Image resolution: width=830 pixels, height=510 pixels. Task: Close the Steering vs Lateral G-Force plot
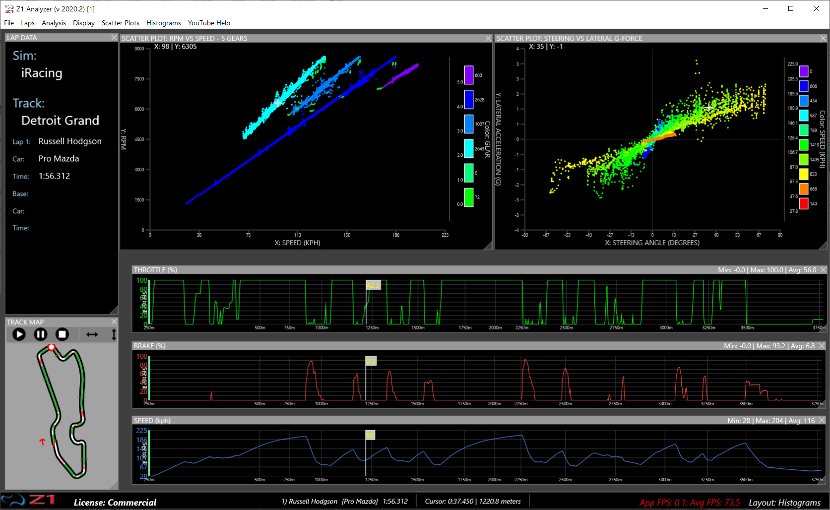(x=824, y=38)
